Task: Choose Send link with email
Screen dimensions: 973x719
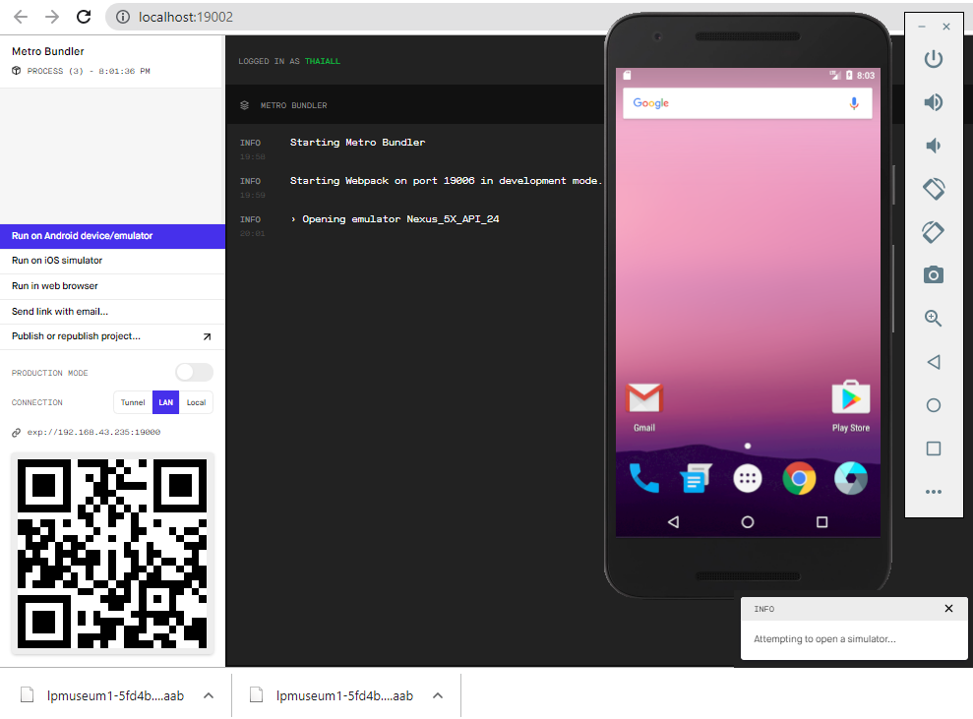Action: pos(112,312)
